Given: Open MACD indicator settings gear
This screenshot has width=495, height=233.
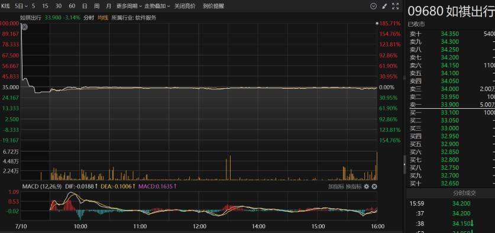Looking at the screenshot, I should 366,187.
